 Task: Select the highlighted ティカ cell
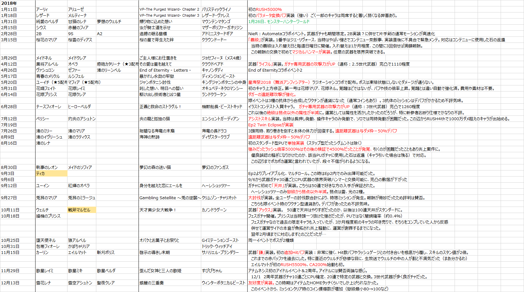point(51,173)
